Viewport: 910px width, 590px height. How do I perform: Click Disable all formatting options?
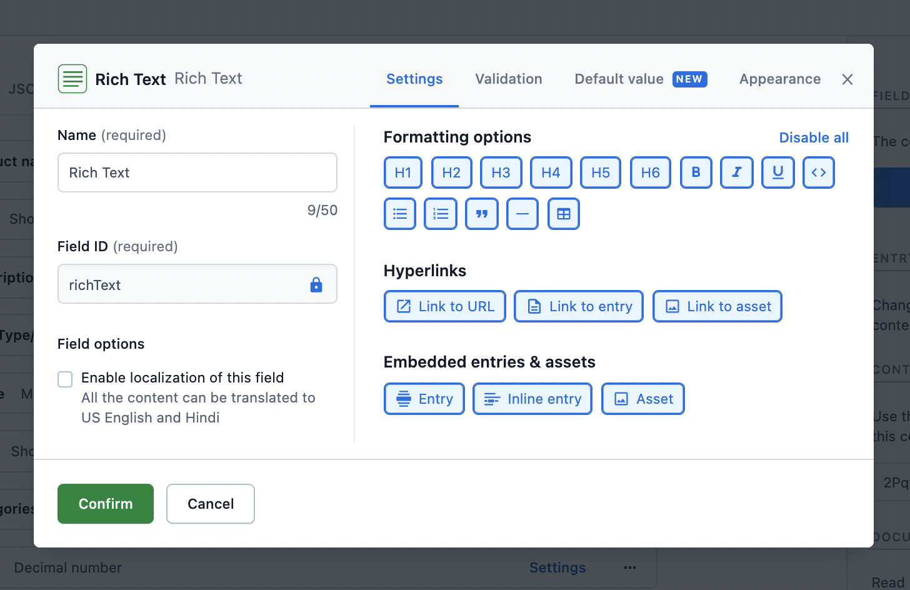(x=814, y=137)
